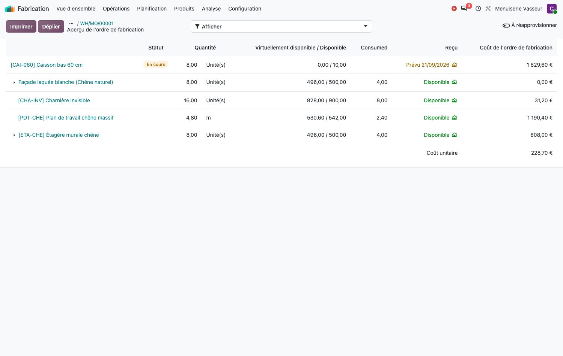Toggle the À réapprovisionner switch
This screenshot has height=356, width=563.
pyautogui.click(x=506, y=25)
